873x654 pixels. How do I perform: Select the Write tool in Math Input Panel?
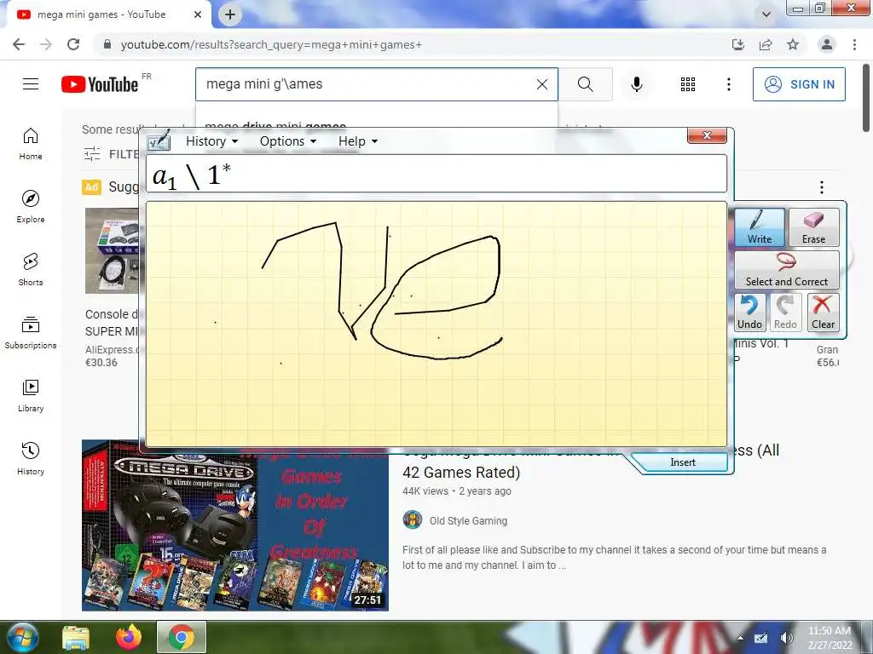pos(760,227)
